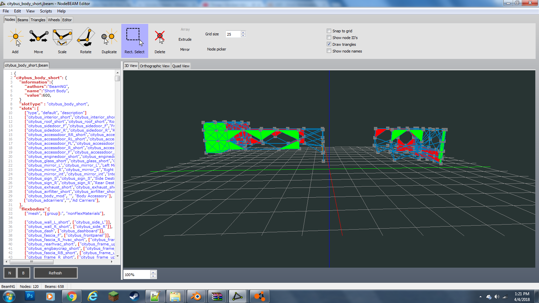This screenshot has height=303, width=539.
Task: Select the Add node tool
Action: (x=15, y=41)
